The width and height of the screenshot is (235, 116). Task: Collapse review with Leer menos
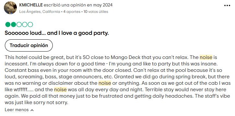point(17,110)
